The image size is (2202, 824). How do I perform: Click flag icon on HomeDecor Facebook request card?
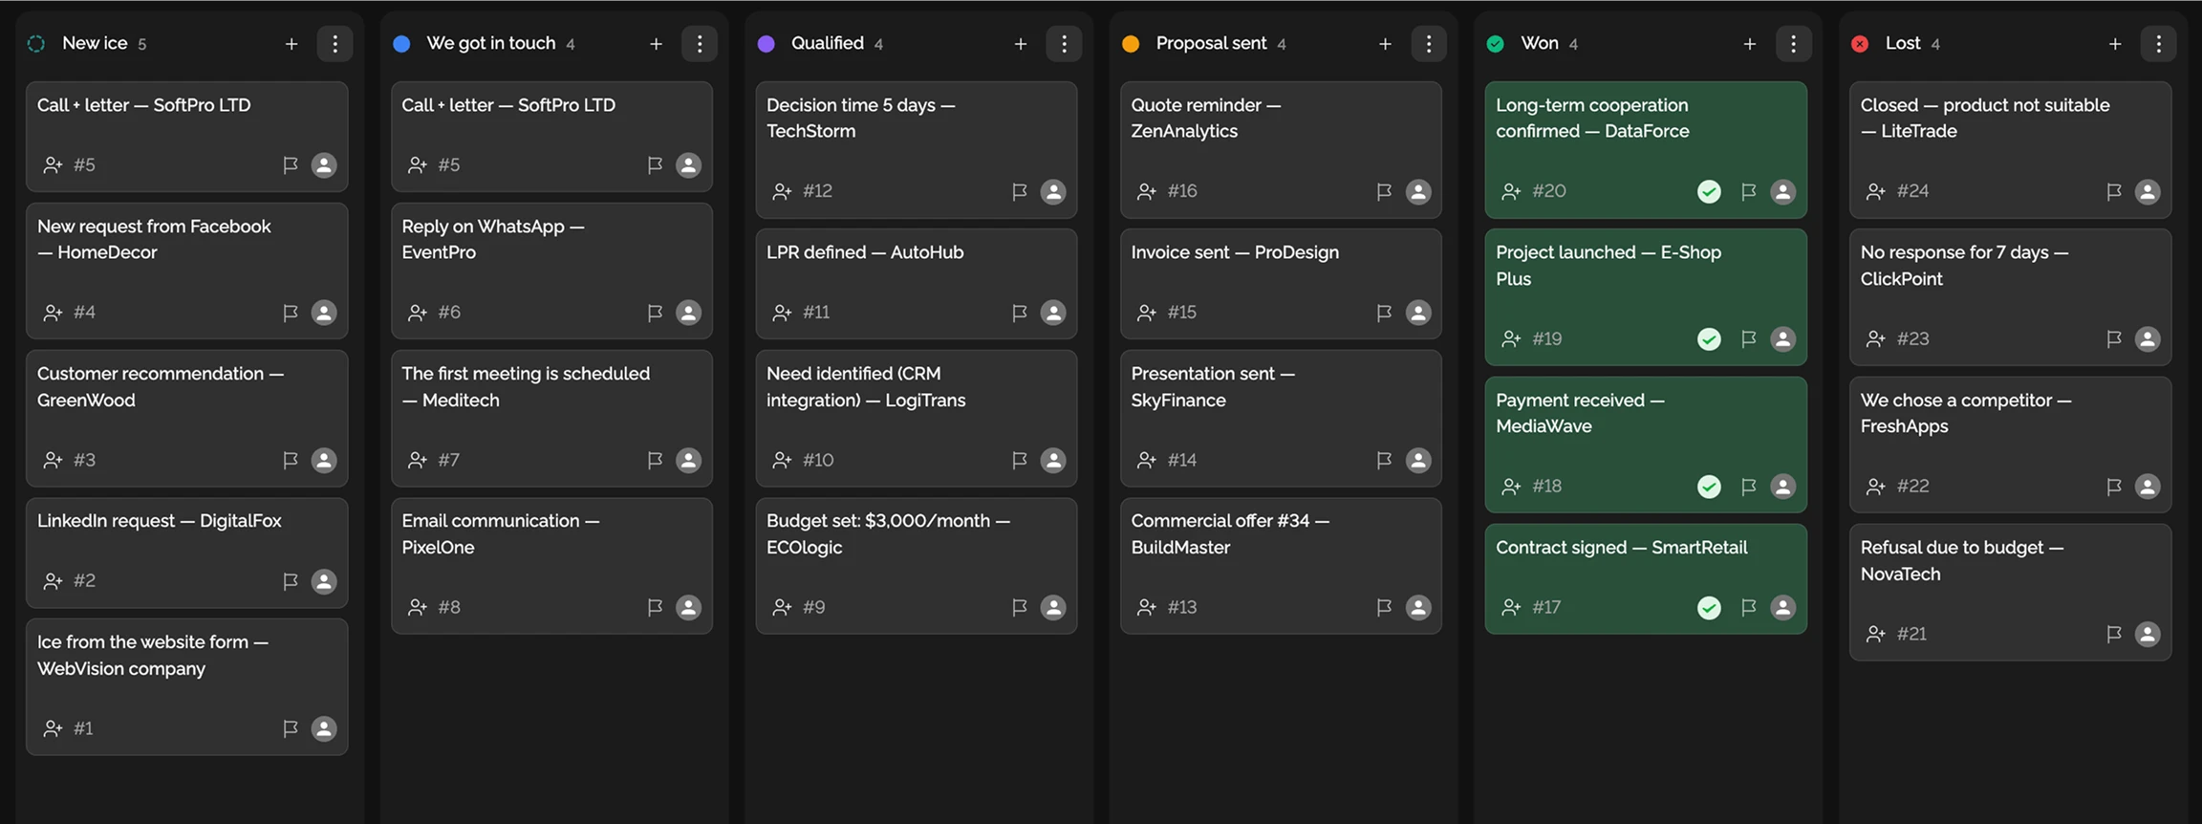pos(290,313)
